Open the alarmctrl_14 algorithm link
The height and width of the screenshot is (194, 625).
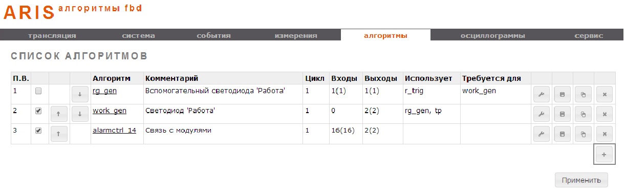tap(114, 131)
